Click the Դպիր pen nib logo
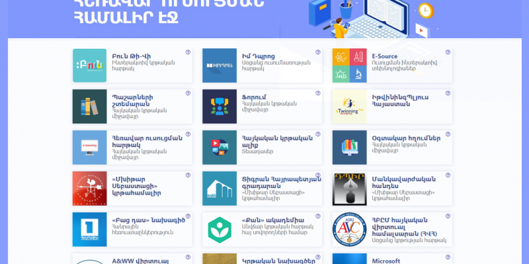This screenshot has width=529, height=264. [x=350, y=189]
